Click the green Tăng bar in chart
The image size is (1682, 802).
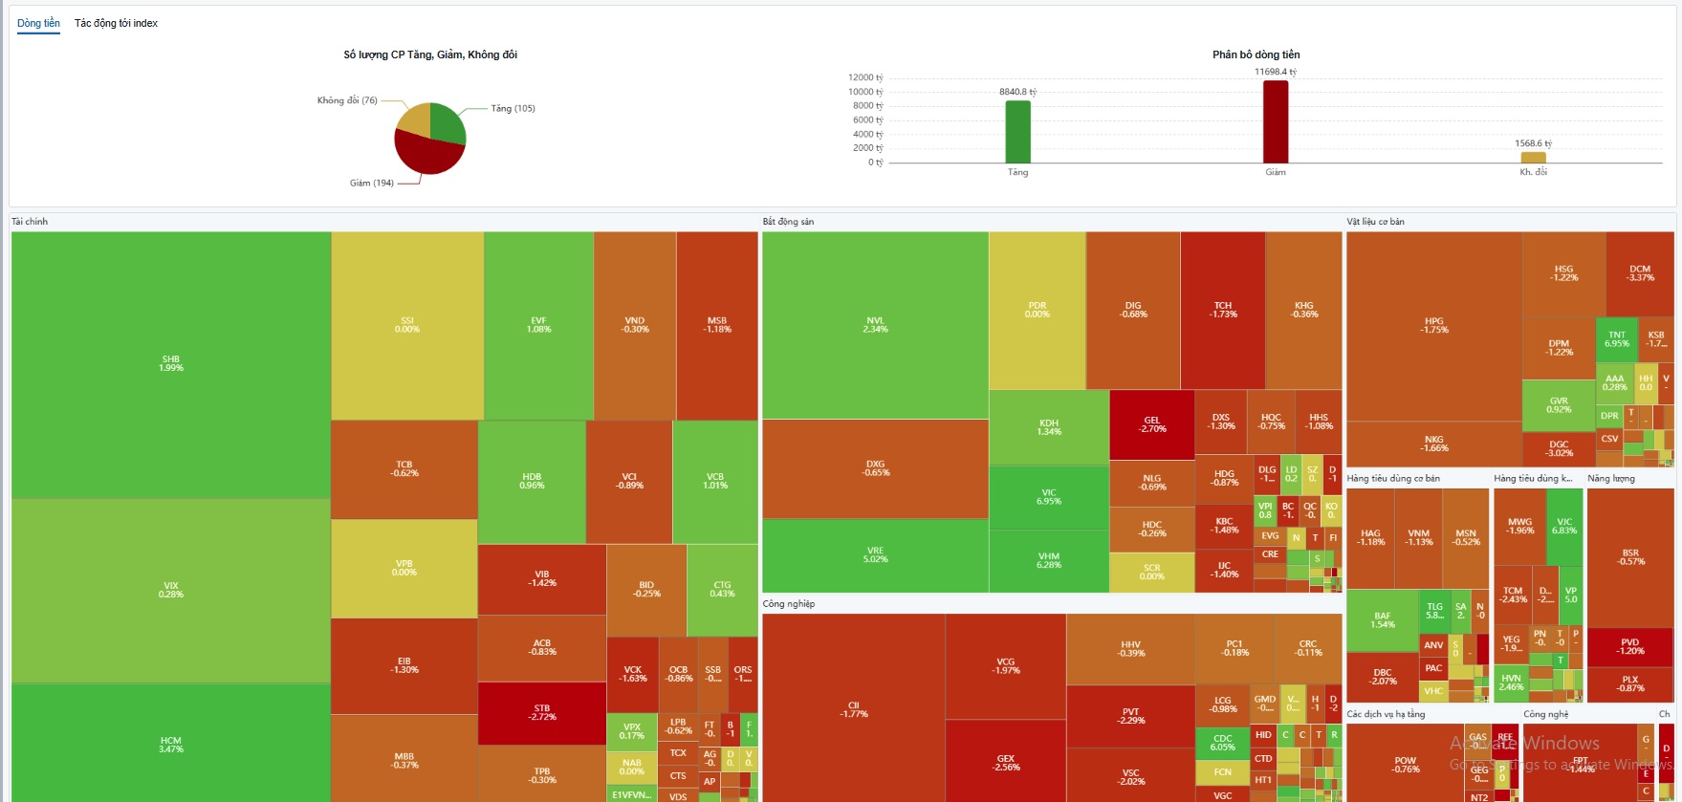(x=1017, y=132)
